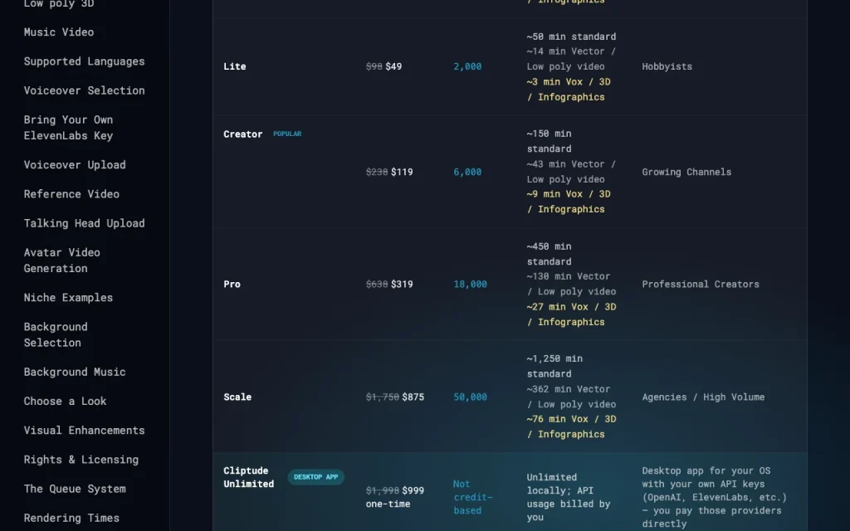Go to Background Music page
The width and height of the screenshot is (850, 531).
[x=75, y=372]
